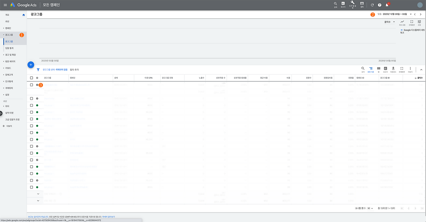
Task: Click the table toolbar 보고서 icon
Action: tap(385, 69)
